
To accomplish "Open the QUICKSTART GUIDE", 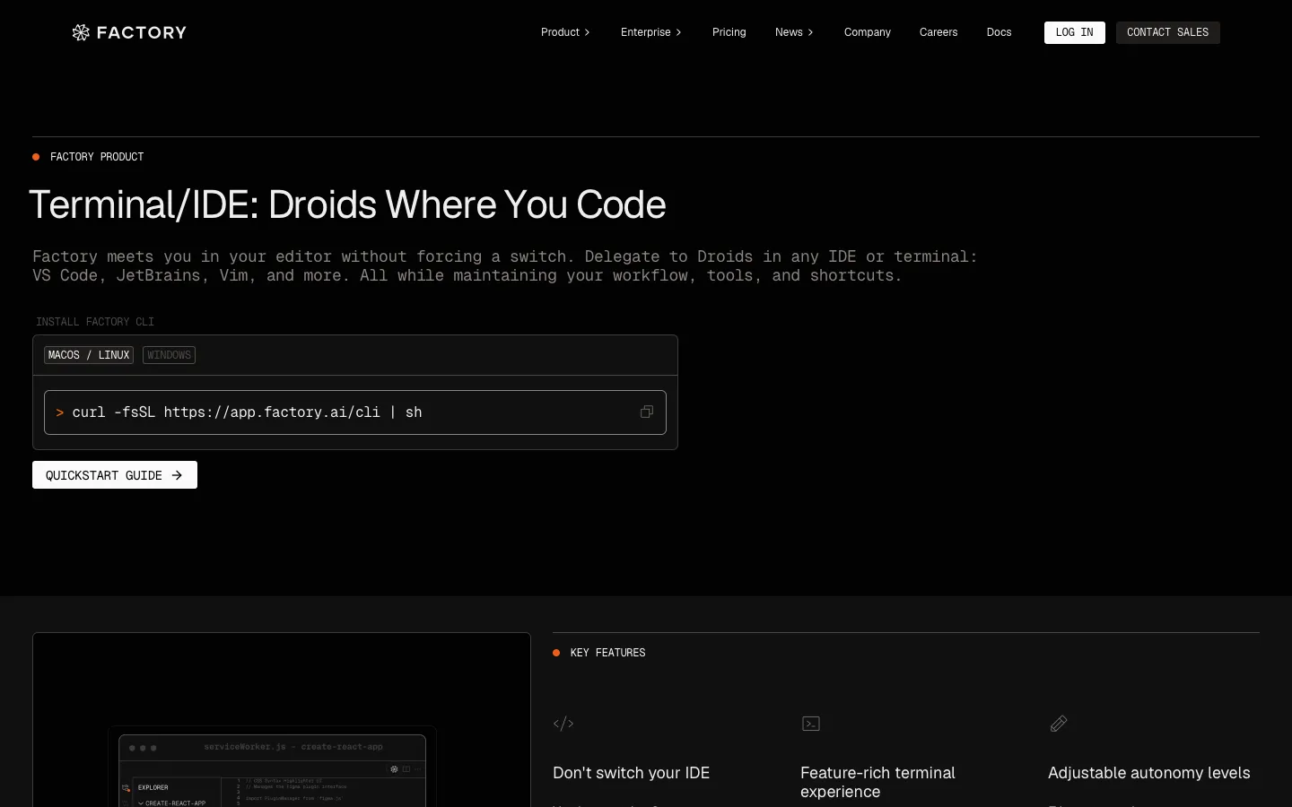I will [115, 475].
